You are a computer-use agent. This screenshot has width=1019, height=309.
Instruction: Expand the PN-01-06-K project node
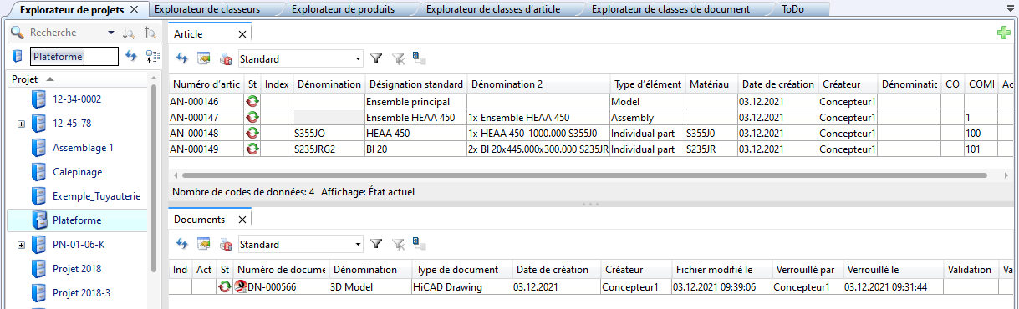21,245
